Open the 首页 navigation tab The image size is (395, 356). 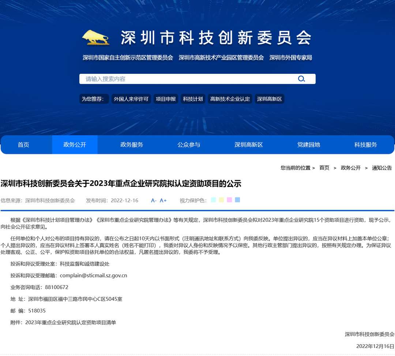click(23, 145)
